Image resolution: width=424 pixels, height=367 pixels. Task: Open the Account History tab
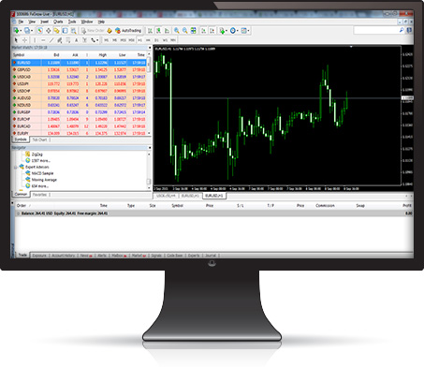coord(64,256)
